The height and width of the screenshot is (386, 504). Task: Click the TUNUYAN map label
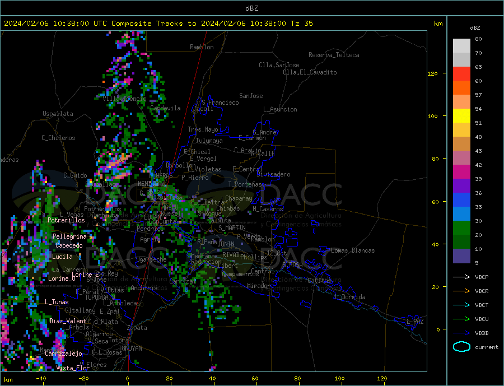click(x=130, y=348)
